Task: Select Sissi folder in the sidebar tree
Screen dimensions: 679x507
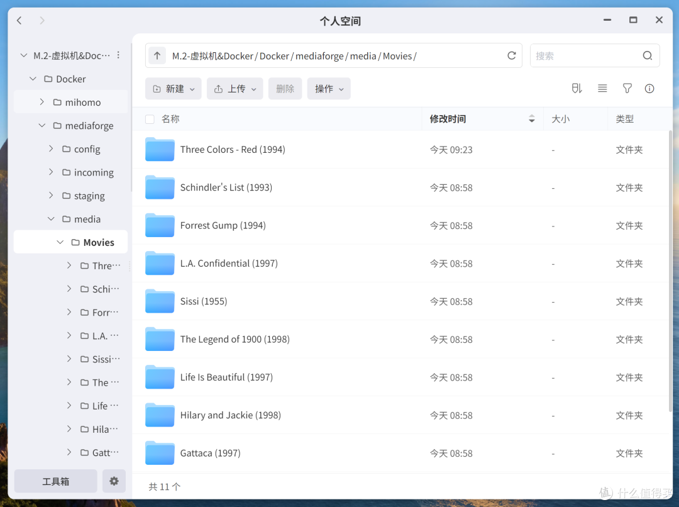Action: [101, 359]
